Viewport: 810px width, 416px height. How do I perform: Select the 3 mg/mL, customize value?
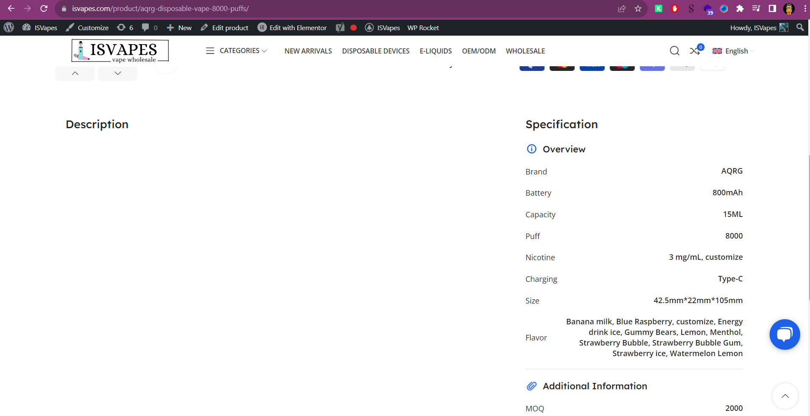click(x=706, y=257)
